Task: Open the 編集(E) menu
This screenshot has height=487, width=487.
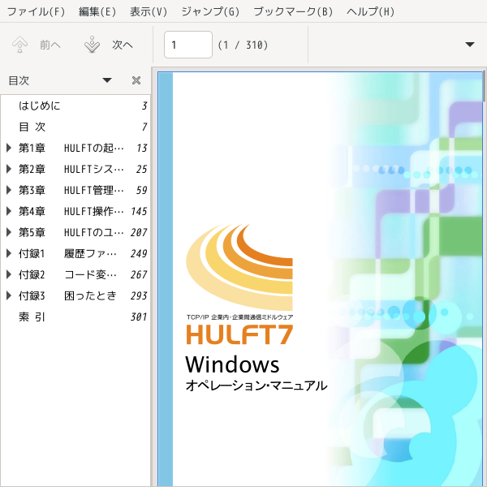Action: coord(97,12)
